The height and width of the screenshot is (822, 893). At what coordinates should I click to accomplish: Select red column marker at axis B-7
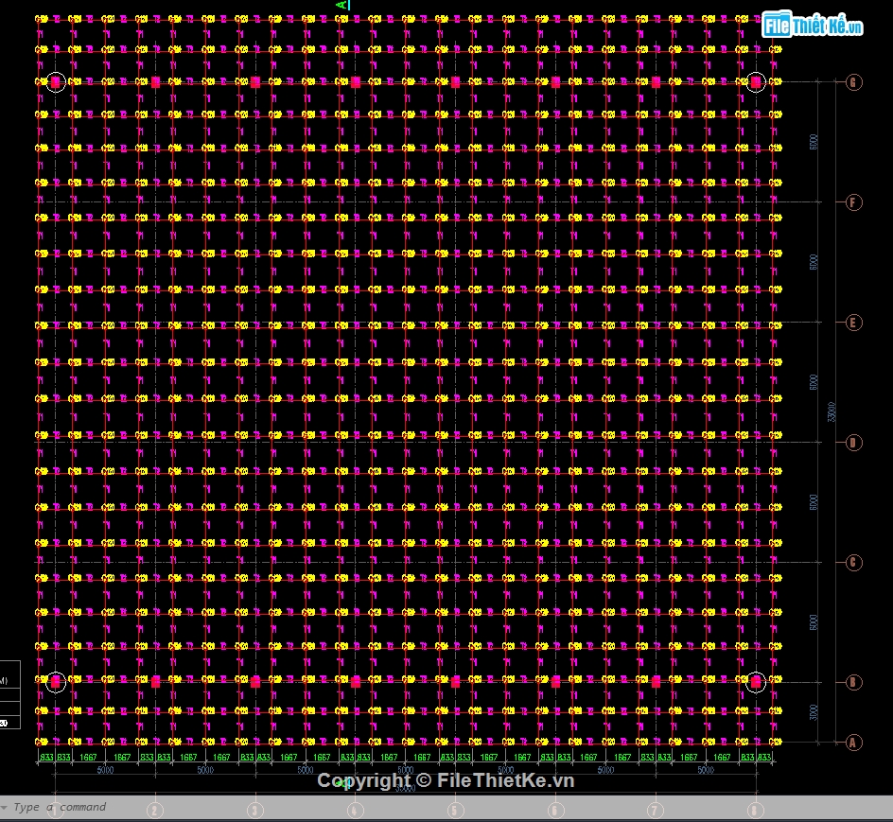(x=656, y=681)
